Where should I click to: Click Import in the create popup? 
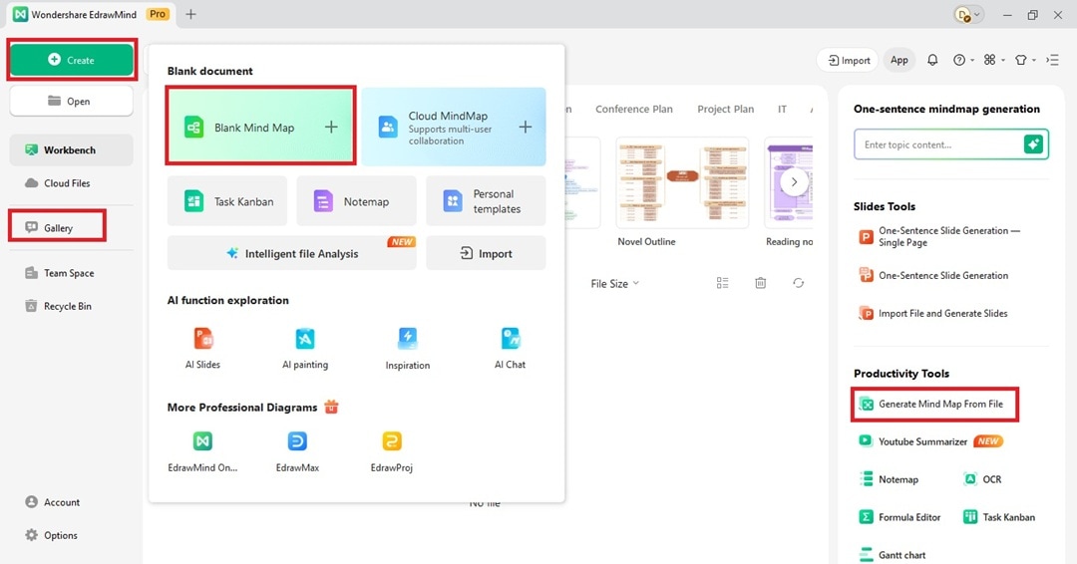tap(487, 253)
